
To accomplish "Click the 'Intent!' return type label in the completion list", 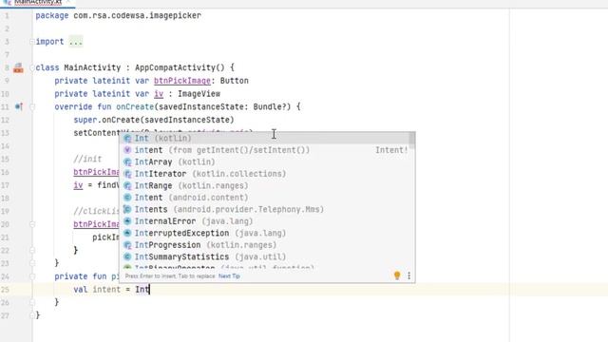I will (391, 150).
